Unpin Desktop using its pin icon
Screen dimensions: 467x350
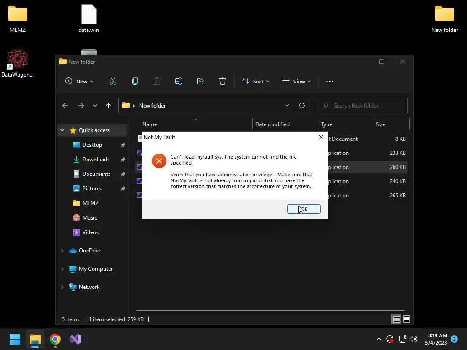pos(123,145)
